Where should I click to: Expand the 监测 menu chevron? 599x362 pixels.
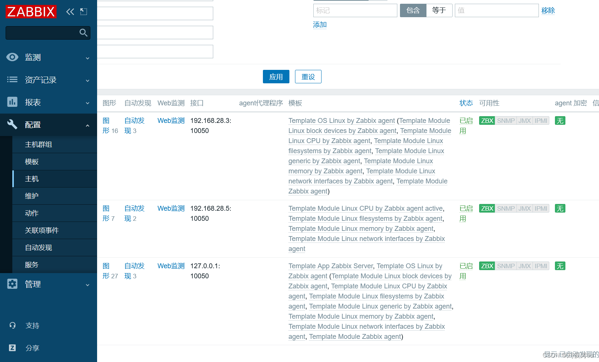click(x=87, y=58)
